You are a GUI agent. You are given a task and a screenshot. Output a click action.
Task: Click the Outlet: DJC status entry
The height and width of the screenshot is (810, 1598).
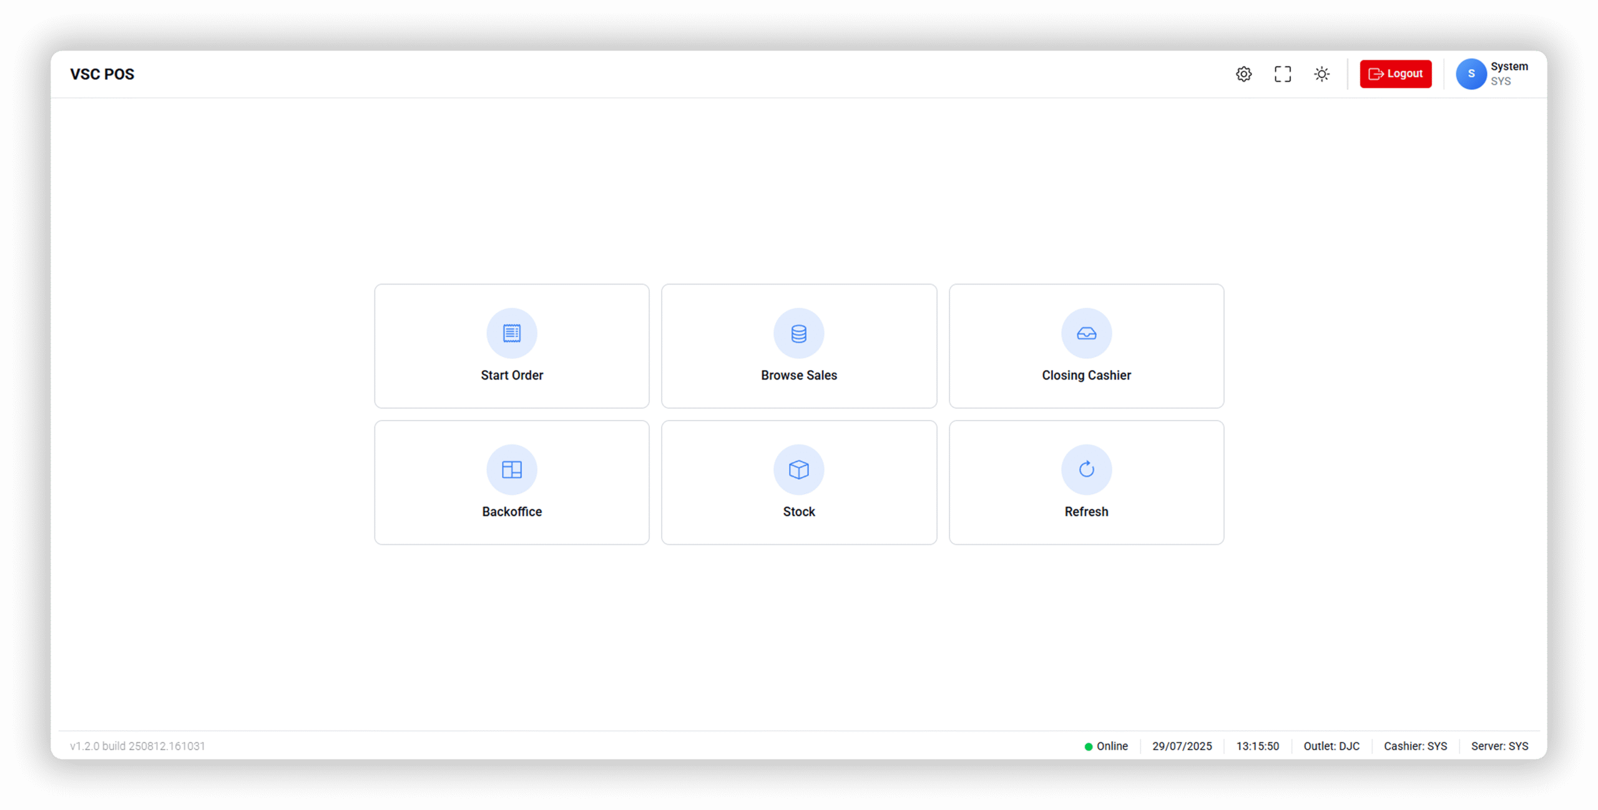coord(1331,746)
